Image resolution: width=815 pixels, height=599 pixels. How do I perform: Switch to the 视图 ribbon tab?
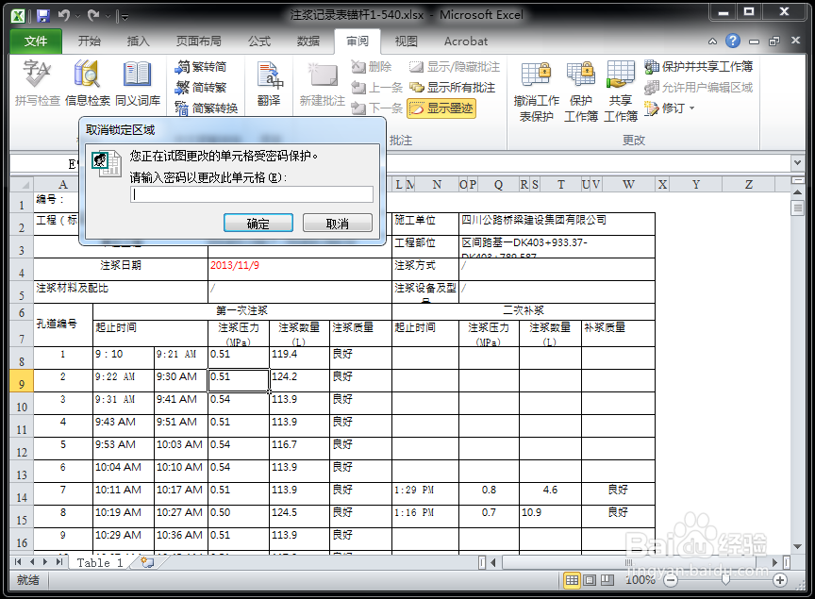407,42
